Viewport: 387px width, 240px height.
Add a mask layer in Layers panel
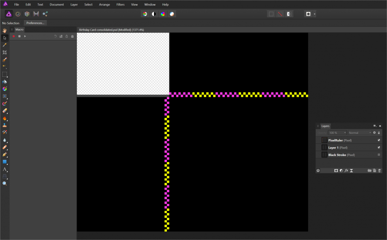(336, 171)
